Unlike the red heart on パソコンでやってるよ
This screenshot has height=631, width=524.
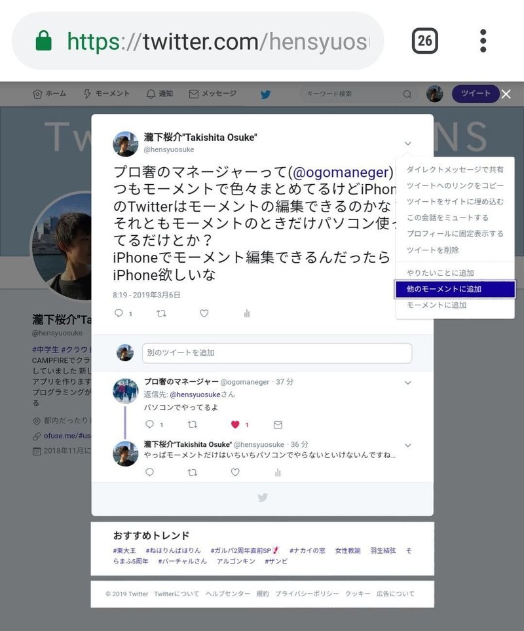pyautogui.click(x=235, y=424)
